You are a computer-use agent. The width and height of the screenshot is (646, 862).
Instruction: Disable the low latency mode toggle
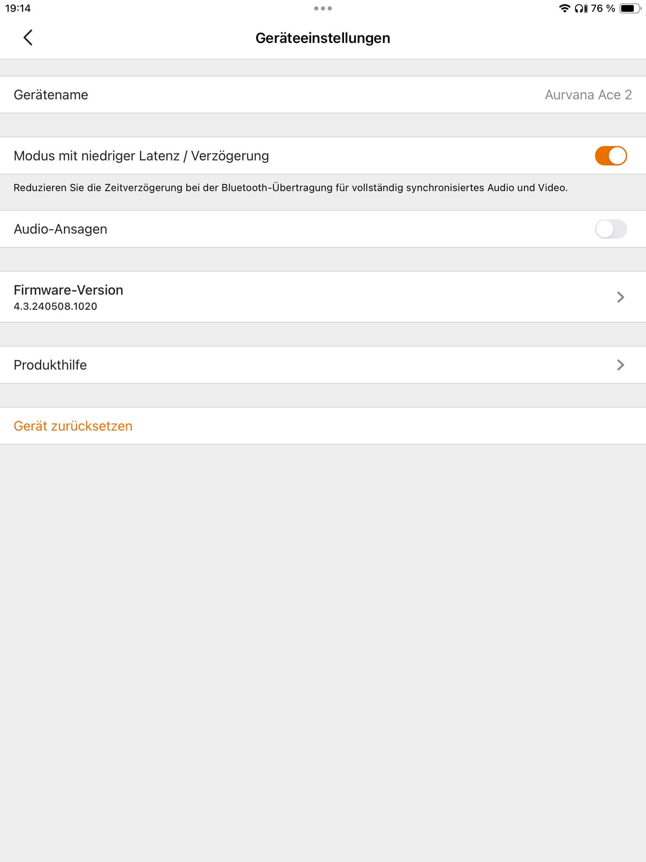coord(611,156)
